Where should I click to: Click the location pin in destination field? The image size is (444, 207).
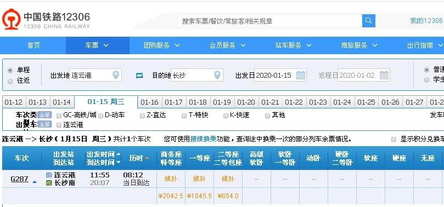pyautogui.click(x=217, y=75)
